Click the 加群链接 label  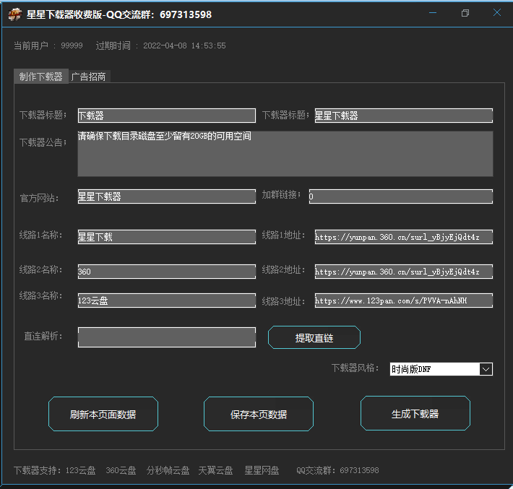pyautogui.click(x=281, y=194)
